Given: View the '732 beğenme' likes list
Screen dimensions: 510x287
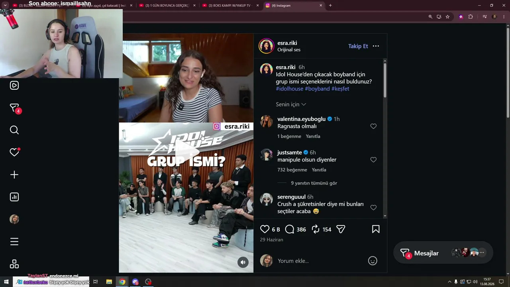Looking at the screenshot, I should tap(292, 170).
